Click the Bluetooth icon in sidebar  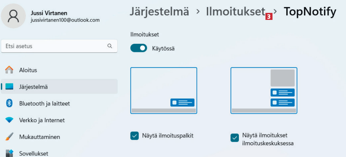click(x=9, y=103)
